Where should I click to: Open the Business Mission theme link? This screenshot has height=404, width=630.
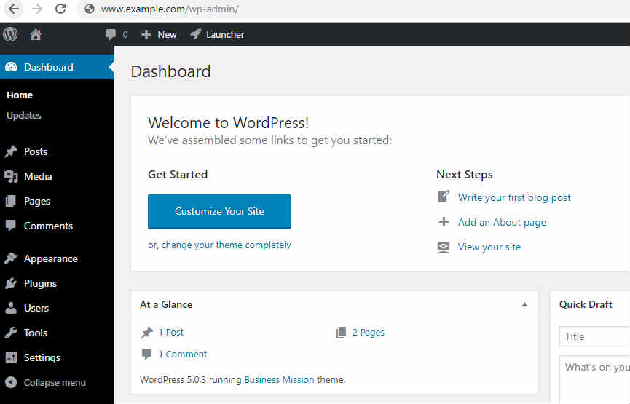(279, 379)
